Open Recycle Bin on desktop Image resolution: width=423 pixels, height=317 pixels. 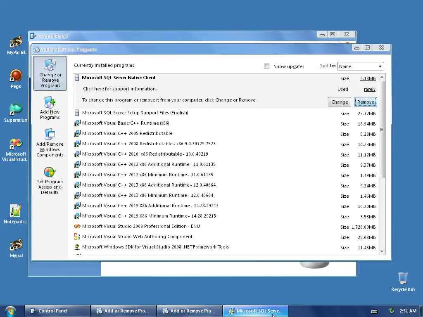(x=403, y=282)
